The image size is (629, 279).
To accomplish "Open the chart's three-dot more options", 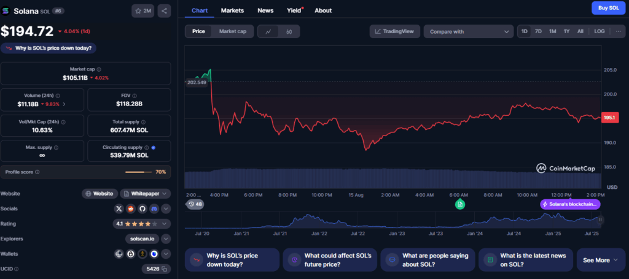I will [x=618, y=31].
